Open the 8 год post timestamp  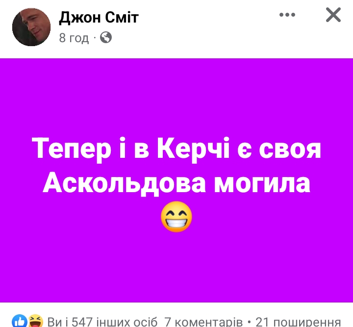[74, 38]
